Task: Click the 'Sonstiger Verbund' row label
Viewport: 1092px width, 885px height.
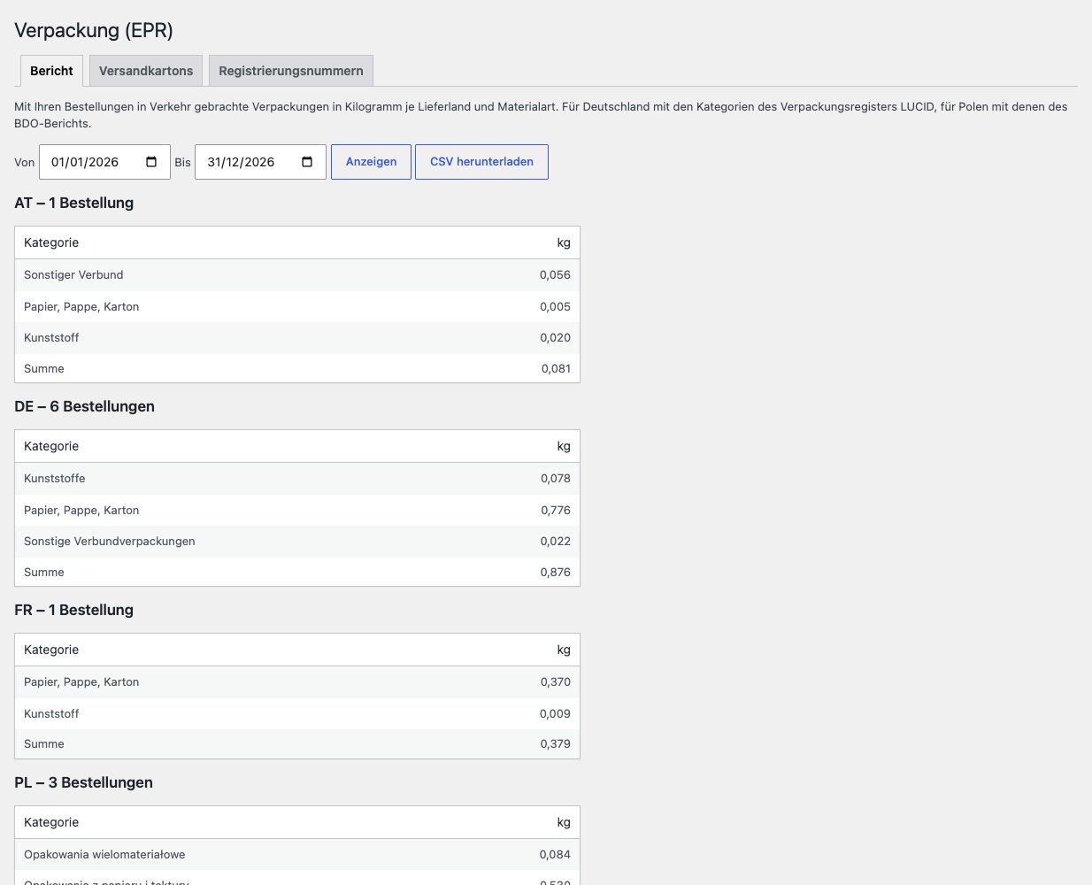Action: (73, 275)
